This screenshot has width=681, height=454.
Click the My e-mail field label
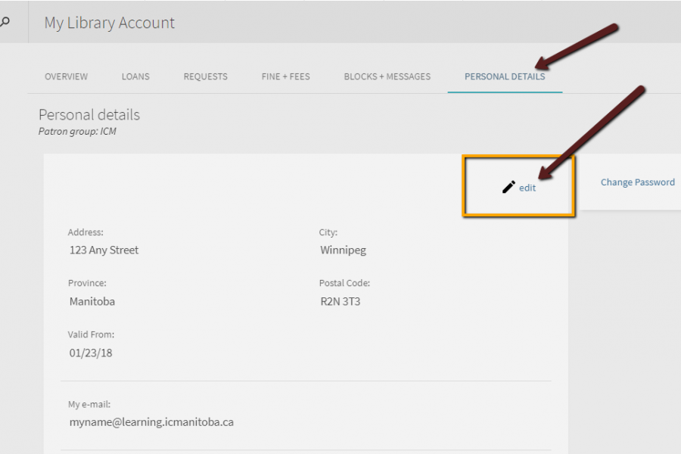[89, 405]
